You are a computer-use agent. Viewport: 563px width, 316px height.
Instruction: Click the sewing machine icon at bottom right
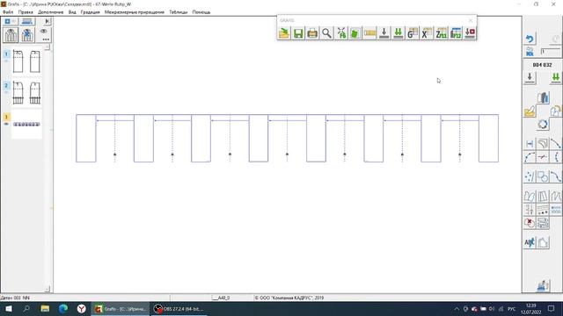pyautogui.click(x=543, y=285)
